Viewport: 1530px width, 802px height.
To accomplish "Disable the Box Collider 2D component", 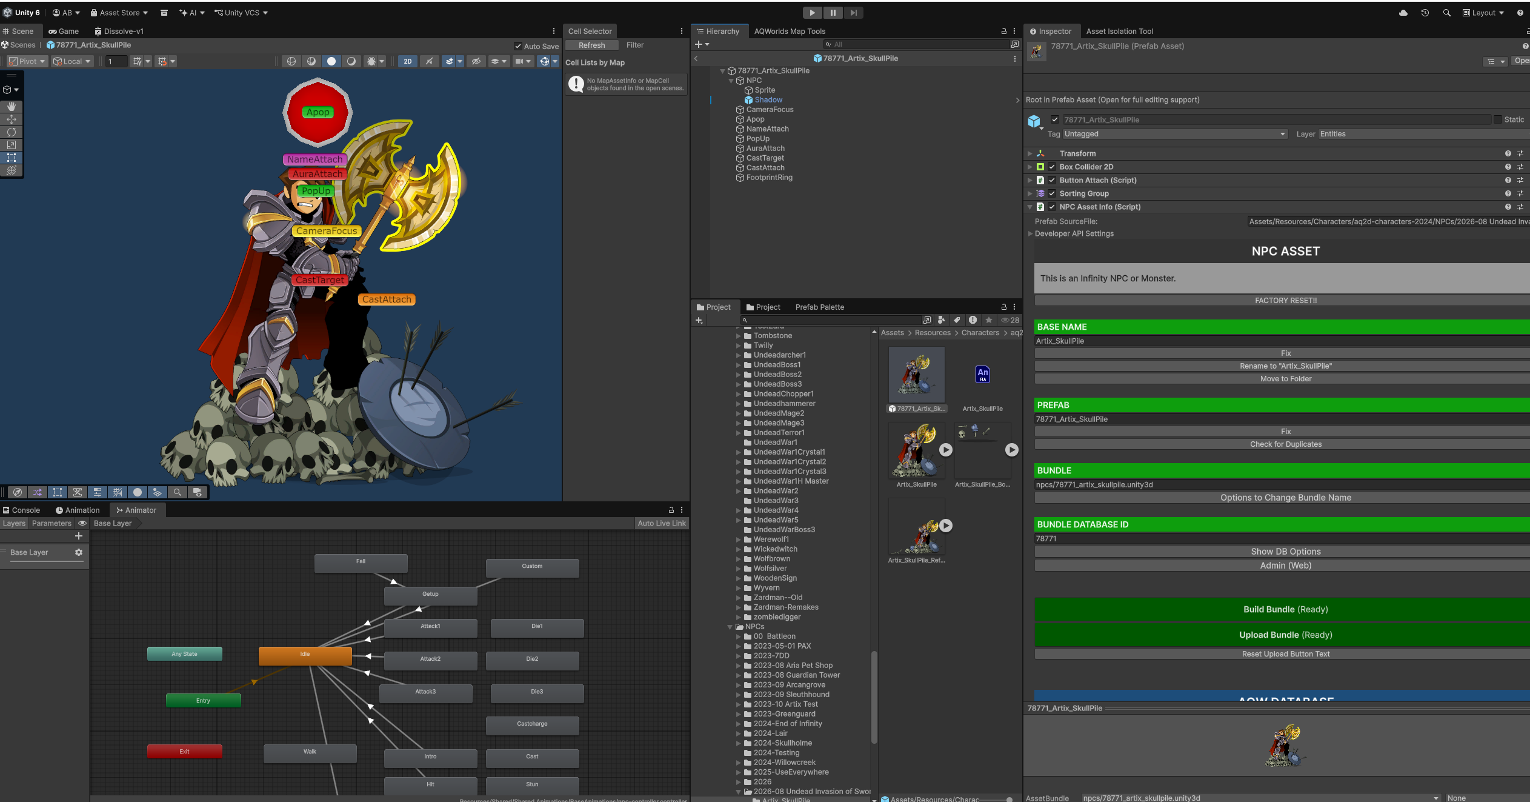I will 1053,167.
